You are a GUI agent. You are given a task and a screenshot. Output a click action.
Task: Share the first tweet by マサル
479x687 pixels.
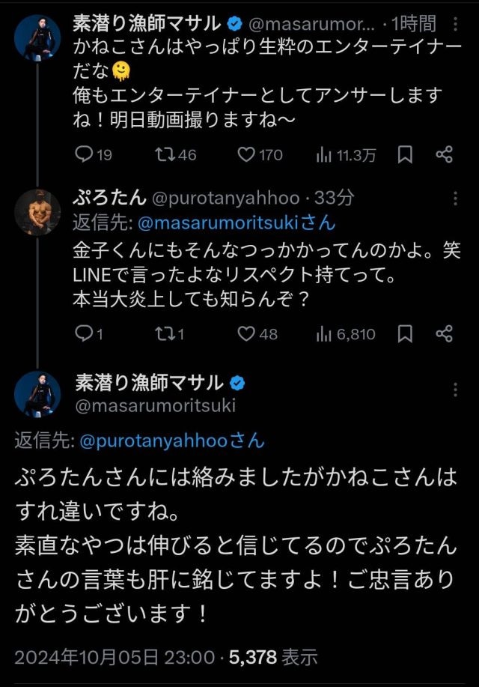[445, 154]
